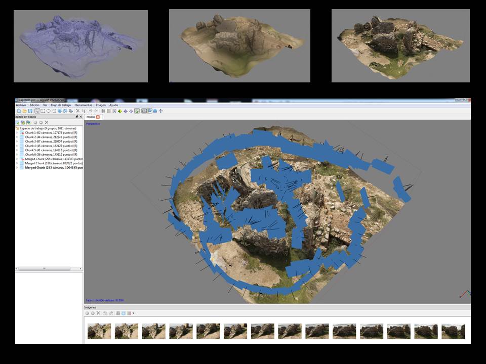Expand the bold Merged Chunk with 233 cameras
Image resolution: width=486 pixels, height=364 pixels.
[17, 168]
